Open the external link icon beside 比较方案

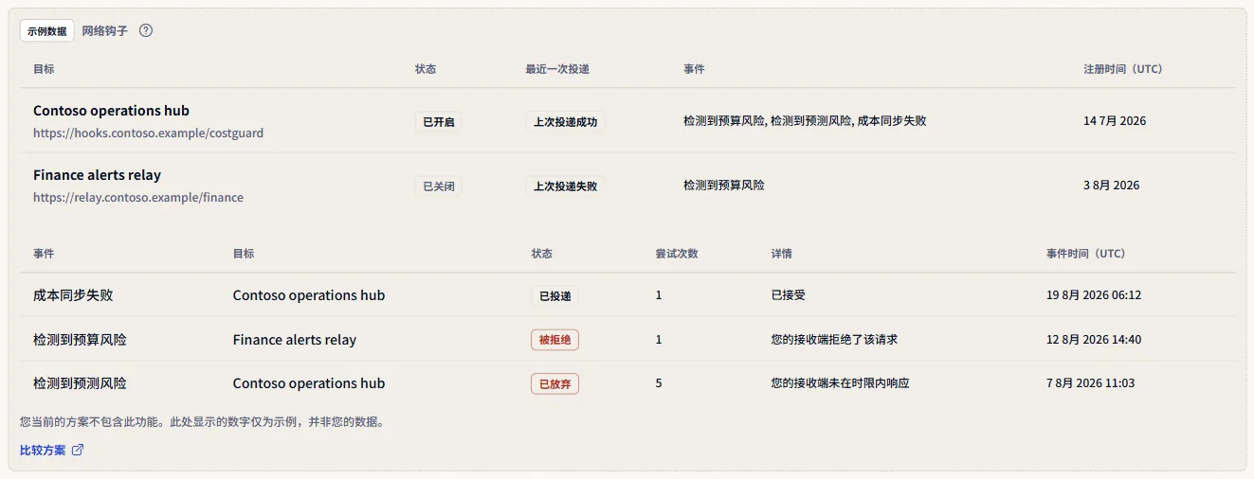(x=78, y=451)
